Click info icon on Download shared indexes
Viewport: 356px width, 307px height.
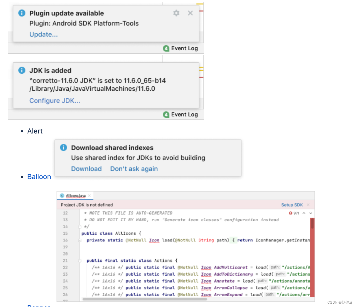(63, 147)
